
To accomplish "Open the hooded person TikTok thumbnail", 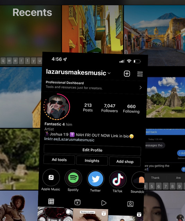I will point(19,206).
